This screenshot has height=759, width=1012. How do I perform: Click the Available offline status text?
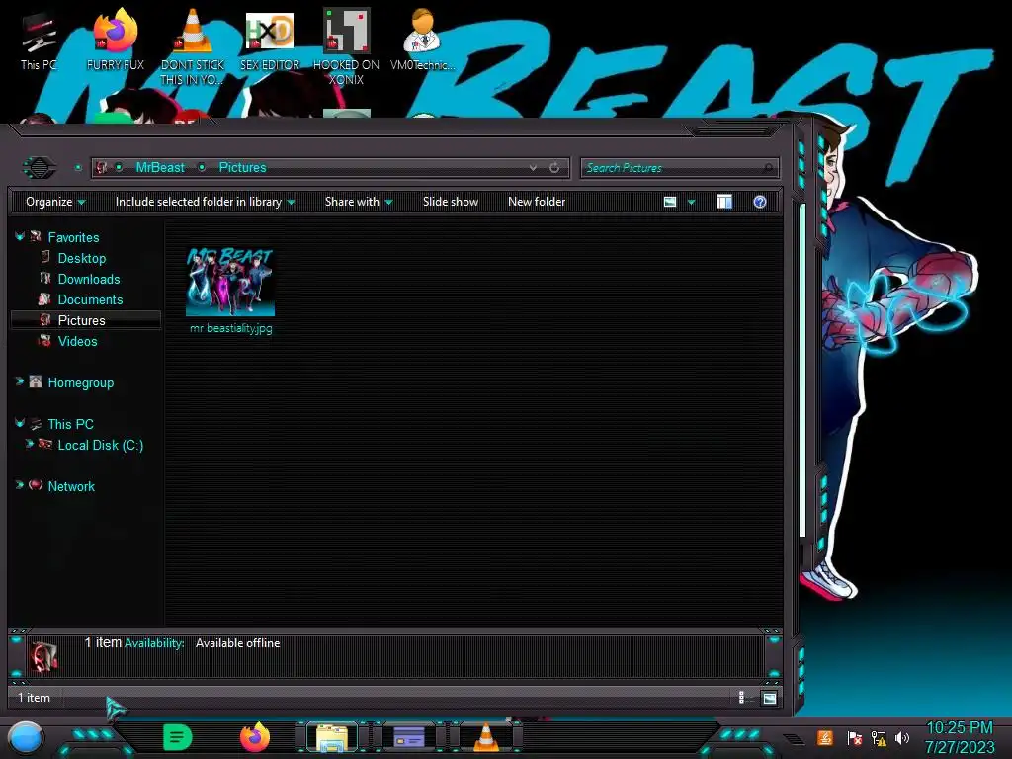(237, 643)
